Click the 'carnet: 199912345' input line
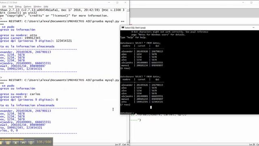This screenshot has width=259, height=146. pyautogui.click(x=20, y=38)
